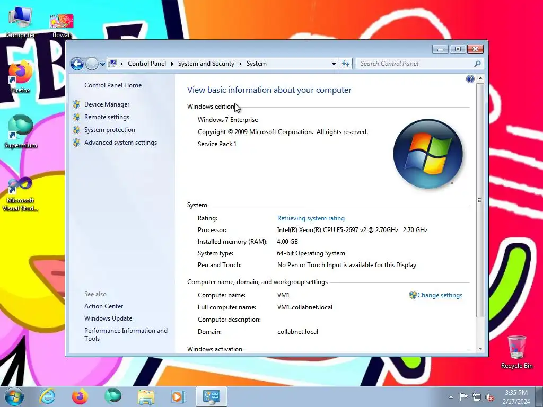
Task: Select the Firefox desktop shortcut
Action: pyautogui.click(x=21, y=77)
